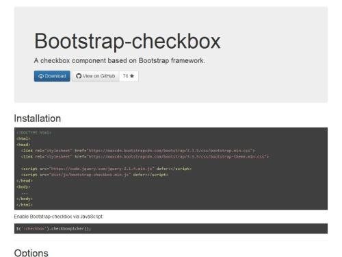Click the bootstrap-theme.min.css link line in the code
342x257 pixels.
click(145, 157)
